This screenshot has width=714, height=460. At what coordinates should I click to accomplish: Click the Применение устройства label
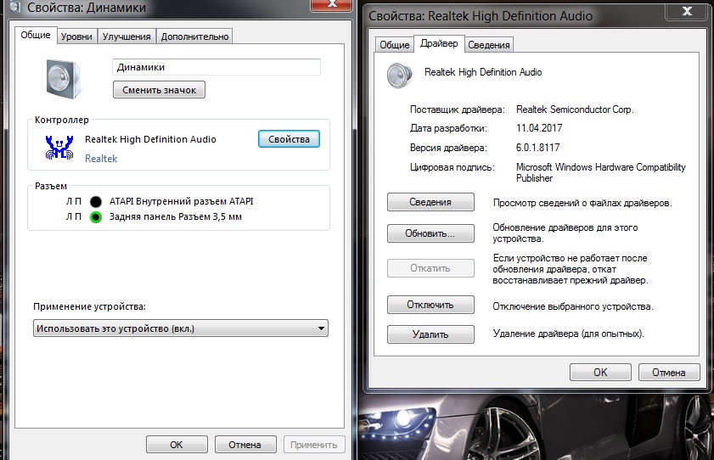point(89,306)
